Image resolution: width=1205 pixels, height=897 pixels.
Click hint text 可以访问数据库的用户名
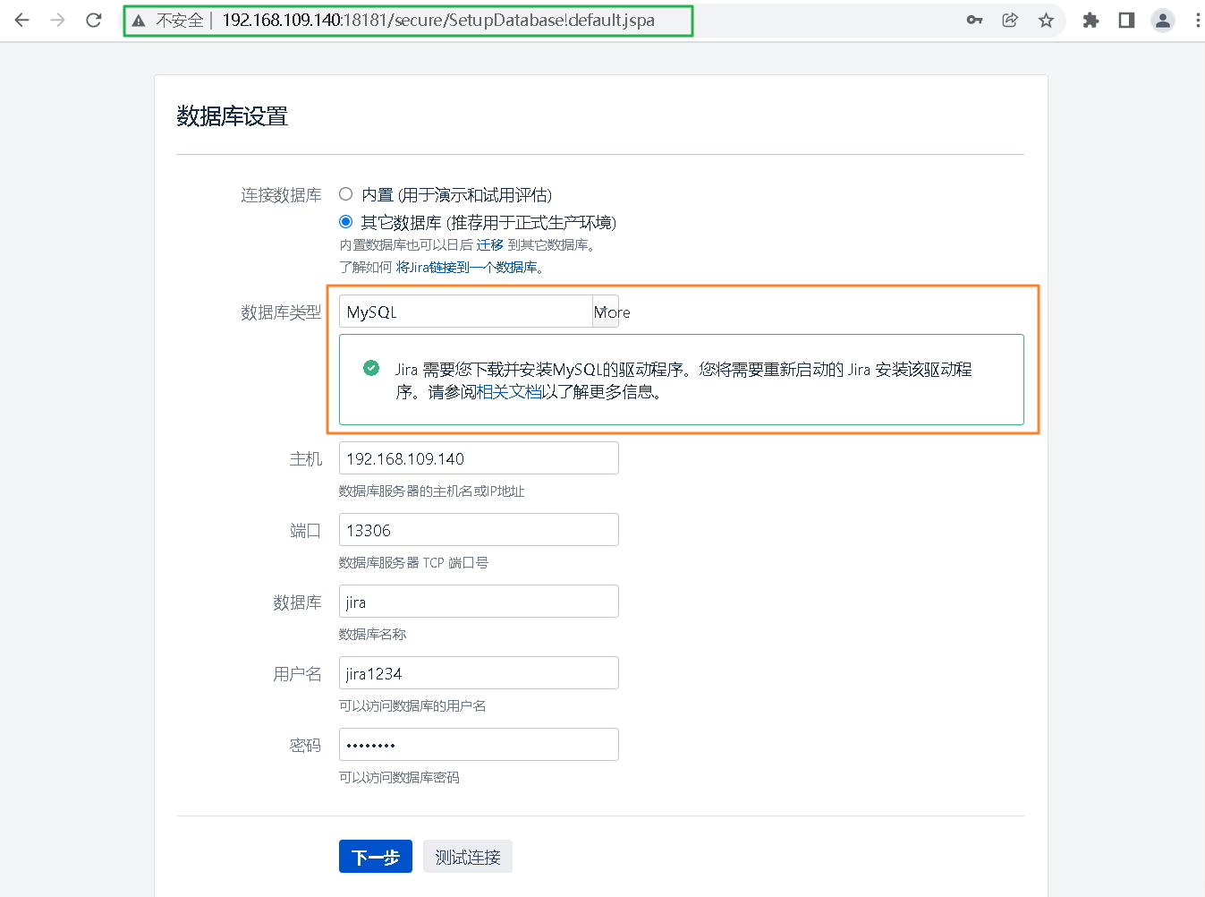click(412, 705)
